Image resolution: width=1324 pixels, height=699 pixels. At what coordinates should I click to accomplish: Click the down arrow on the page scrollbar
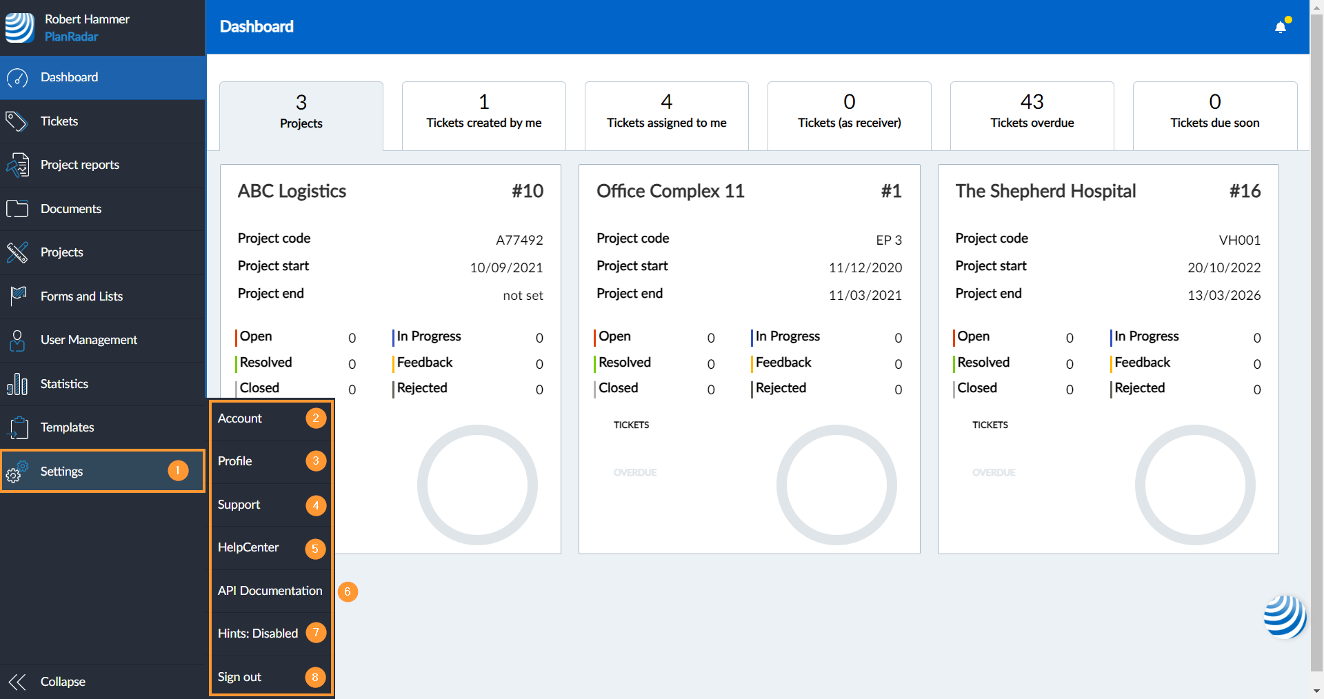(1316, 691)
